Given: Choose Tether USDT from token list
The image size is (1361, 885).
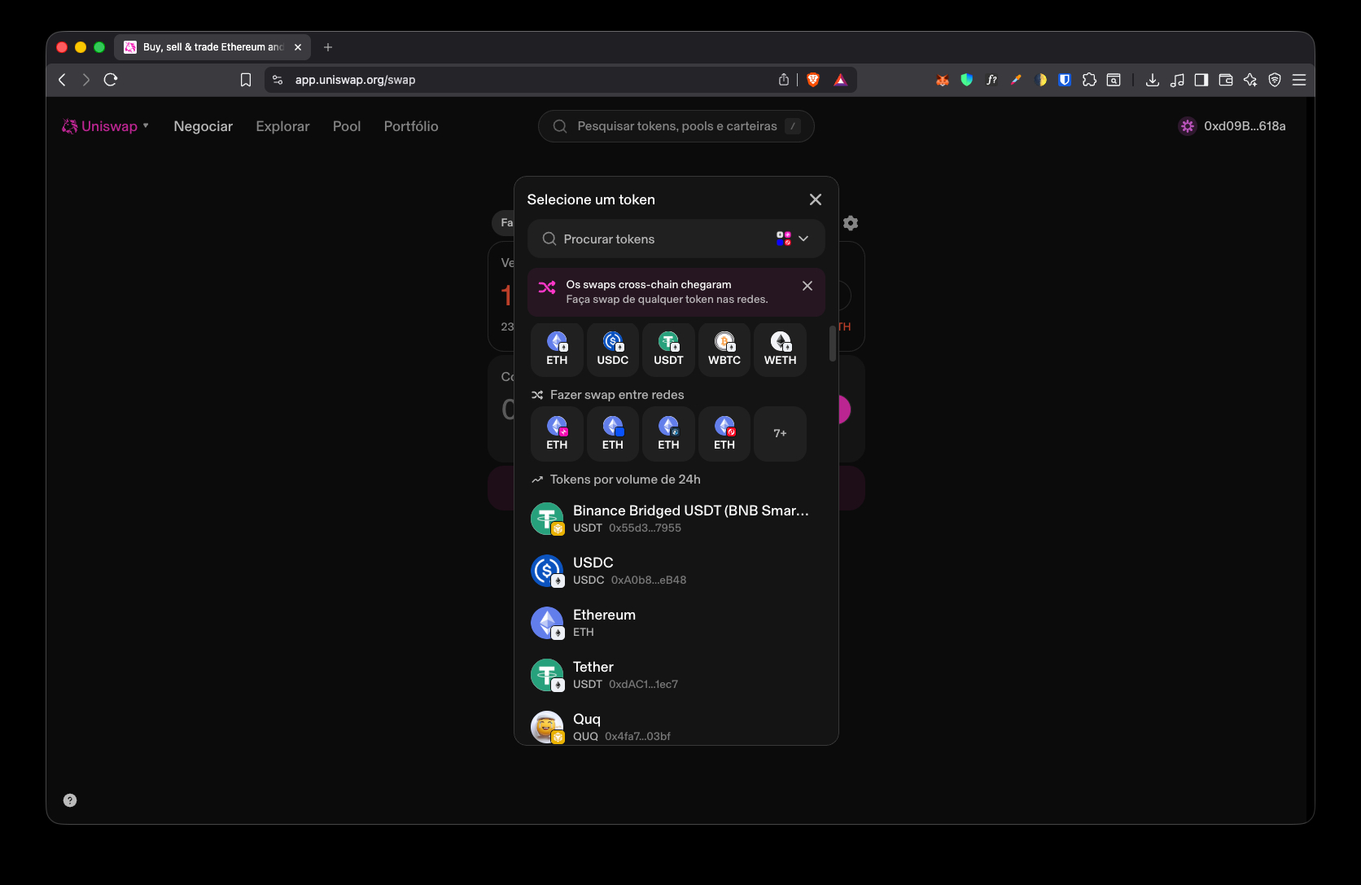Looking at the screenshot, I should (x=676, y=675).
